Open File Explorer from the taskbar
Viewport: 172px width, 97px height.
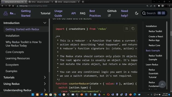[46, 95]
